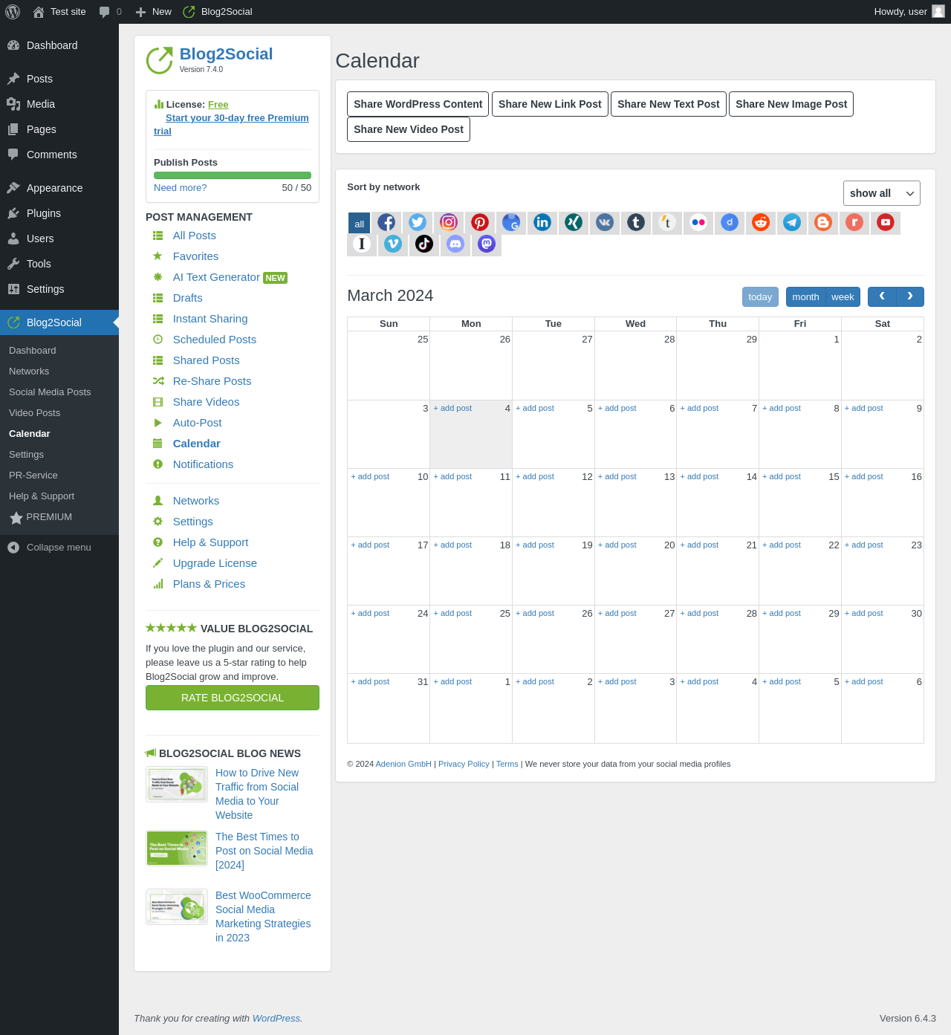
Task: Filter calendar by Tumblr network
Action: click(636, 222)
